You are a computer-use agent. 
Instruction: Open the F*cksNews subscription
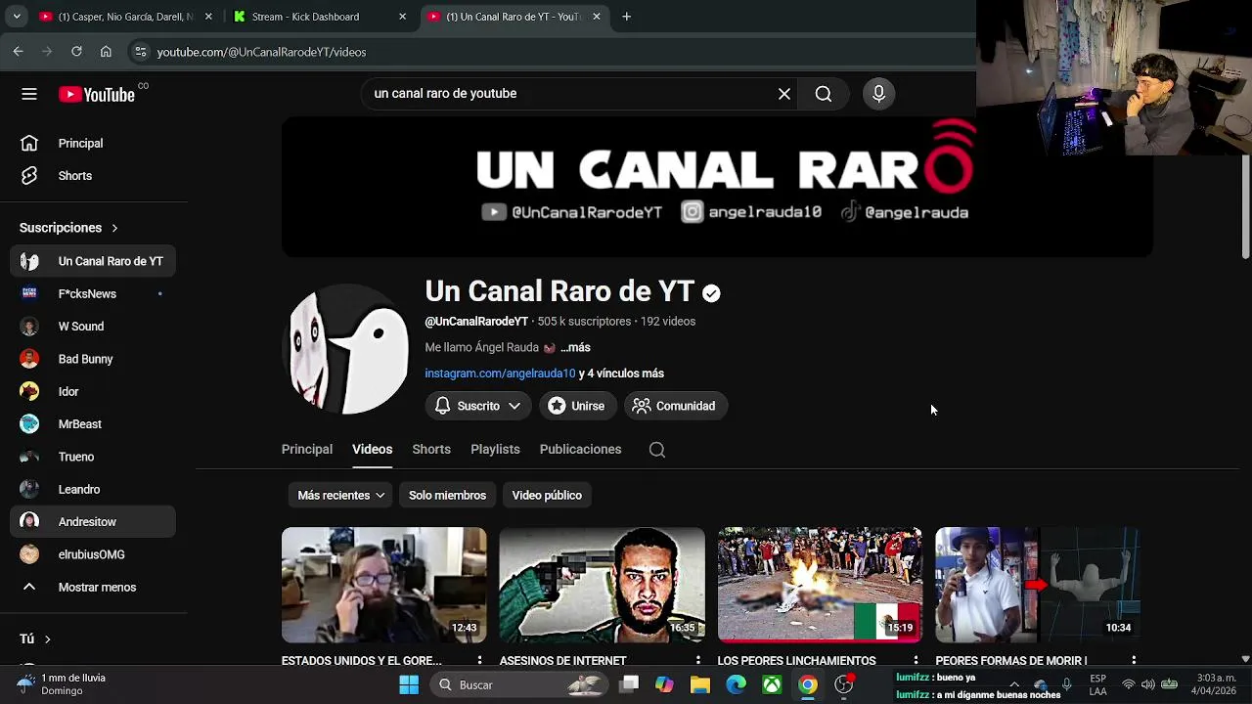pyautogui.click(x=93, y=294)
